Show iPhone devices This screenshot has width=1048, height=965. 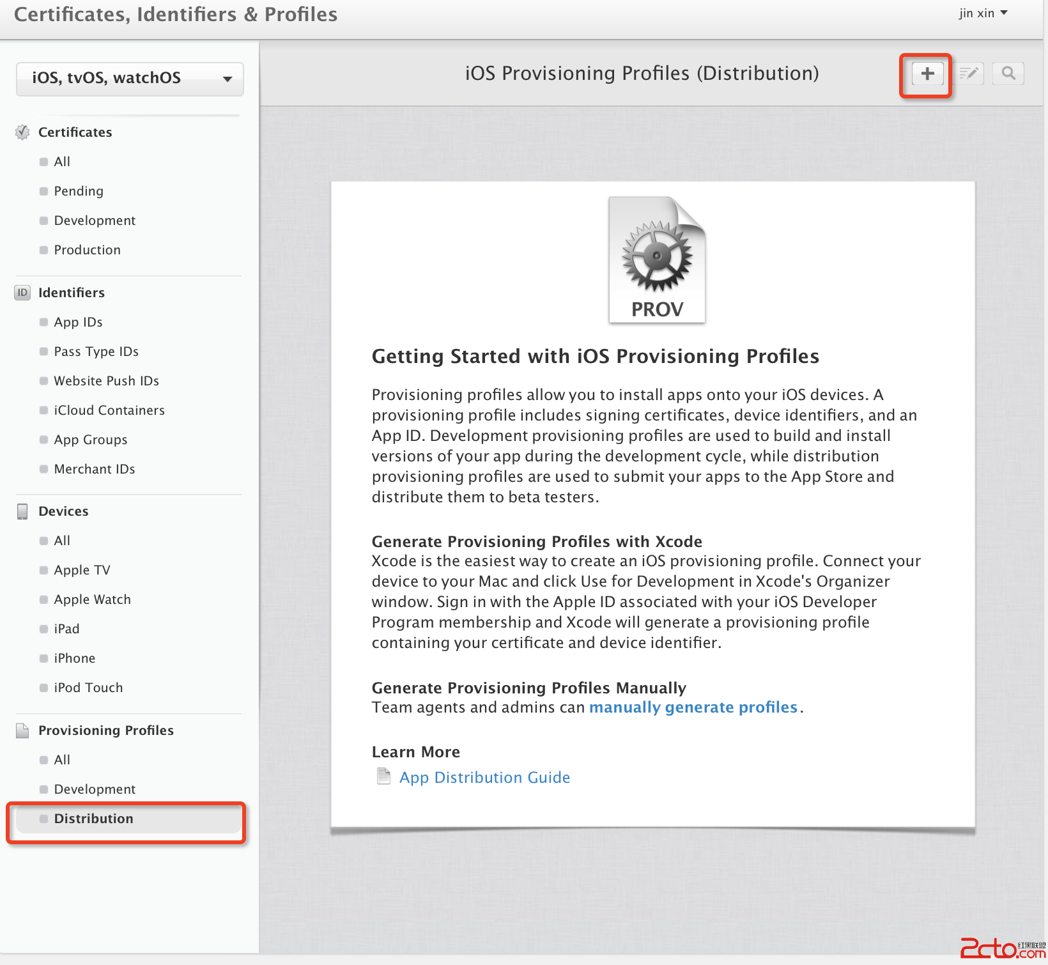click(74, 658)
